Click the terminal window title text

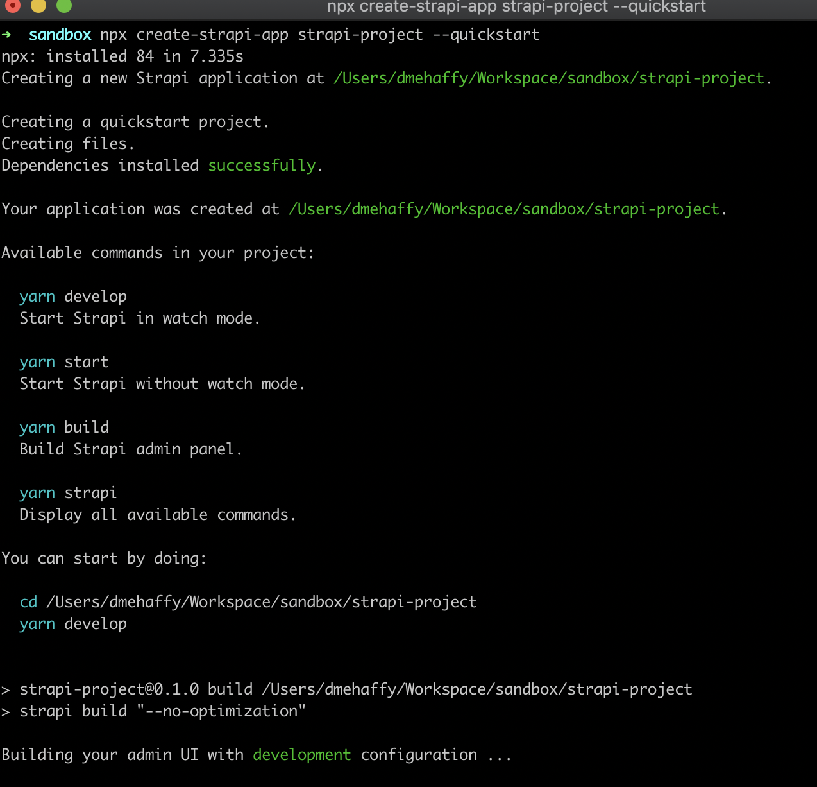[x=516, y=6]
